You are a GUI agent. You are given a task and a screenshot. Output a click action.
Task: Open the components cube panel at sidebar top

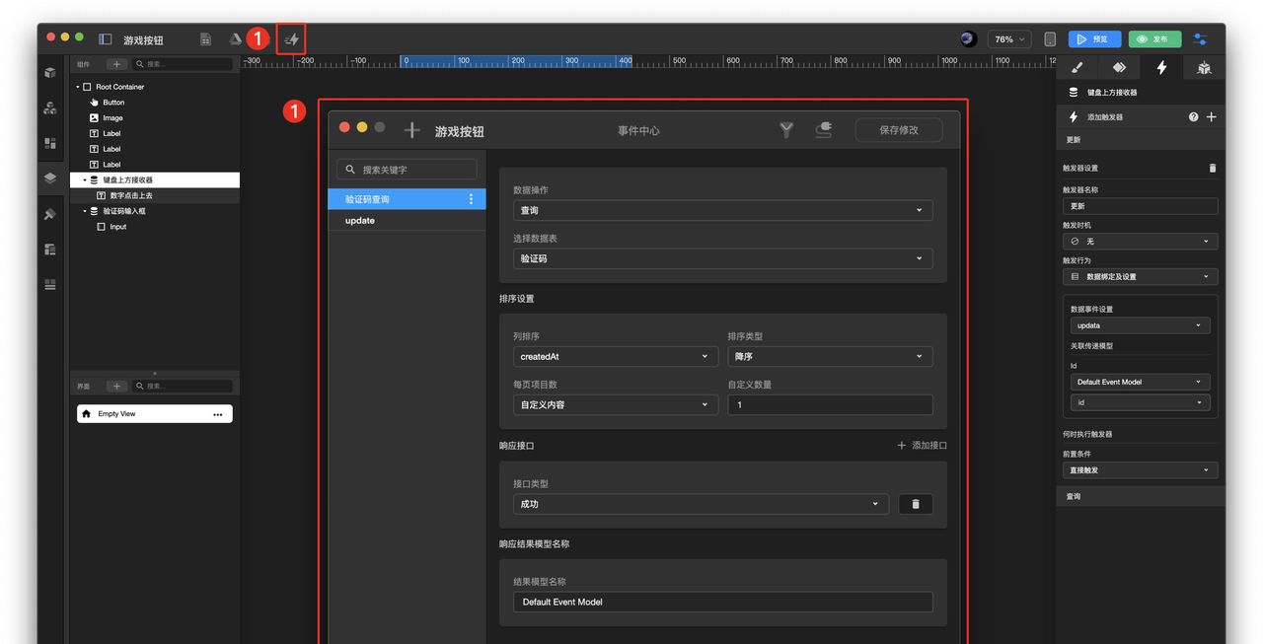(49, 72)
